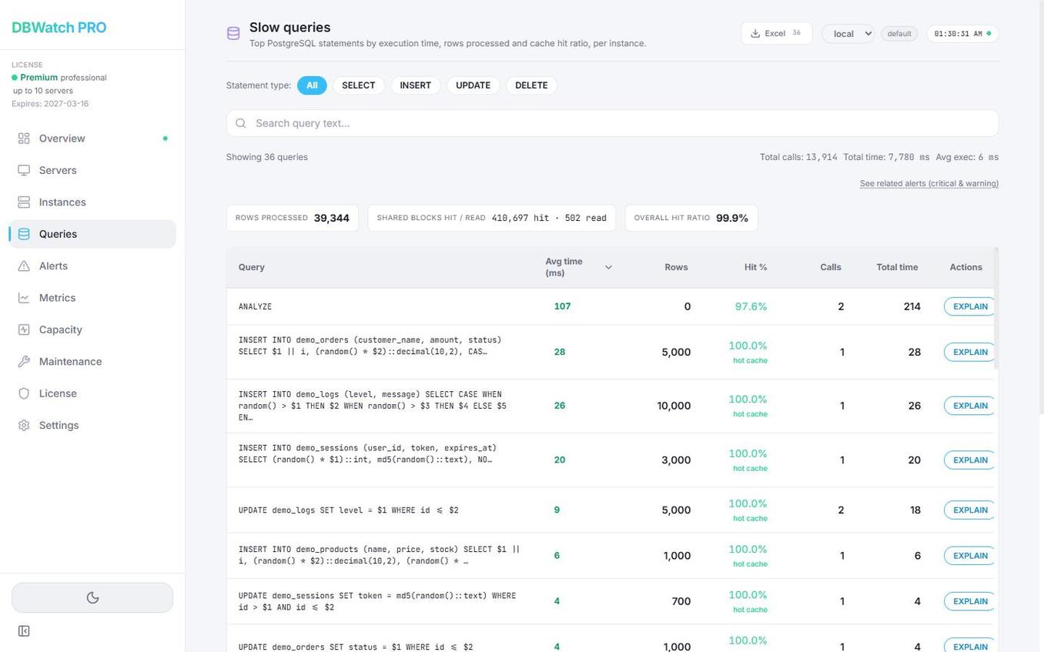Click the database icon beside Slow queries heading
This screenshot has height=652, width=1044.
pos(233,33)
